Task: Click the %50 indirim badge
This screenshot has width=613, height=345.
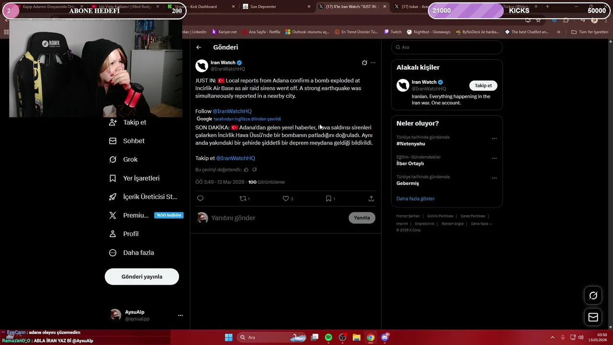Action: point(169,215)
